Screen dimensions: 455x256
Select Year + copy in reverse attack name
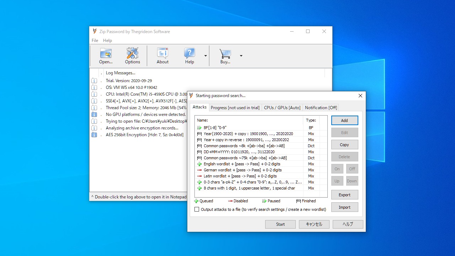(246, 140)
